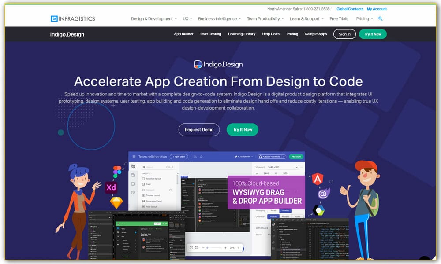Viewport: 441px width, 264px height.
Task: Click the magnifier search icon in the Infragistics navbar
Action: [x=380, y=19]
